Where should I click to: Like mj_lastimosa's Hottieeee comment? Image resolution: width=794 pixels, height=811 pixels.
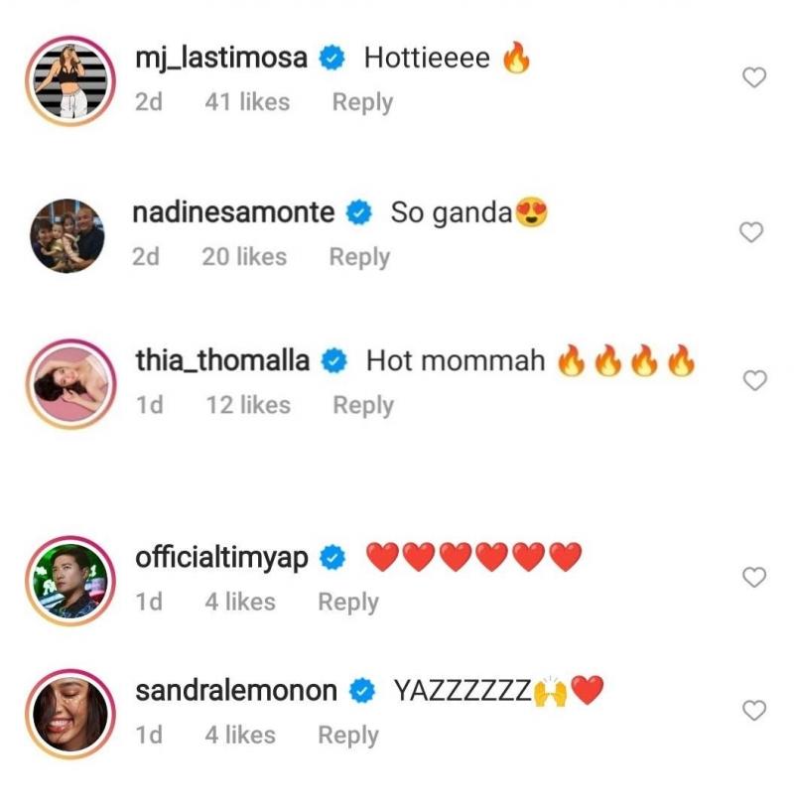[x=754, y=78]
